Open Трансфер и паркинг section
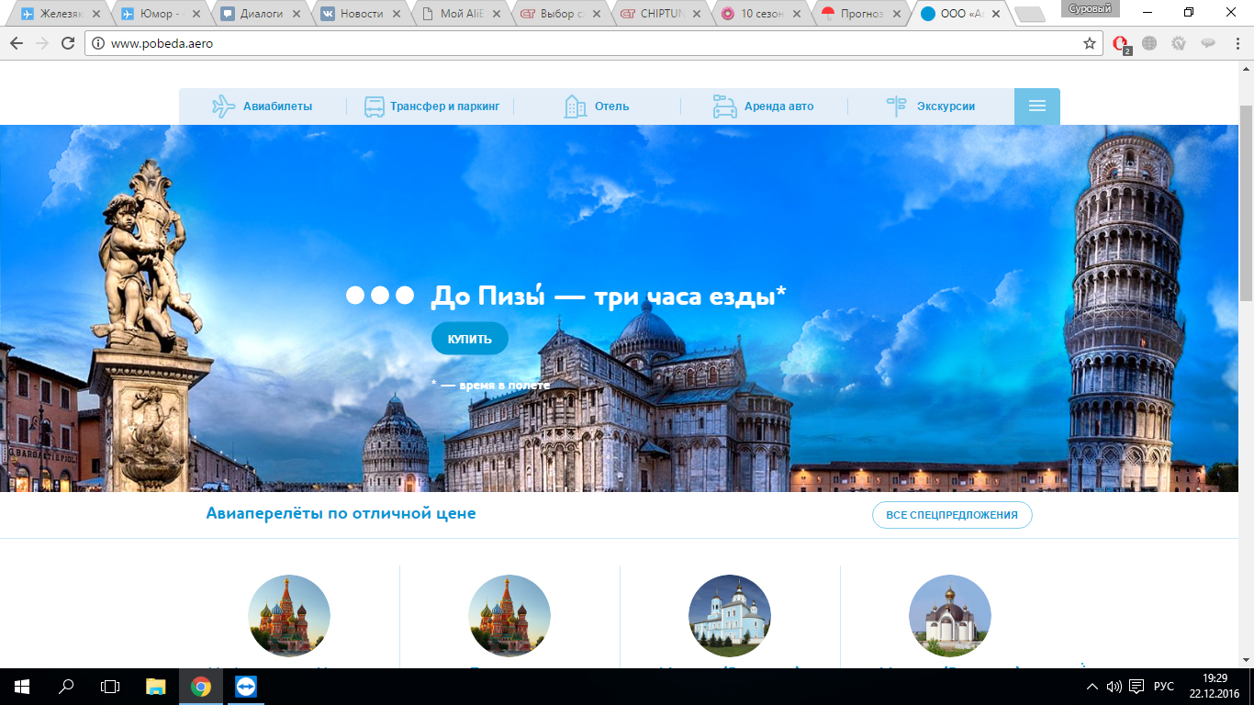1254x705 pixels. (431, 106)
